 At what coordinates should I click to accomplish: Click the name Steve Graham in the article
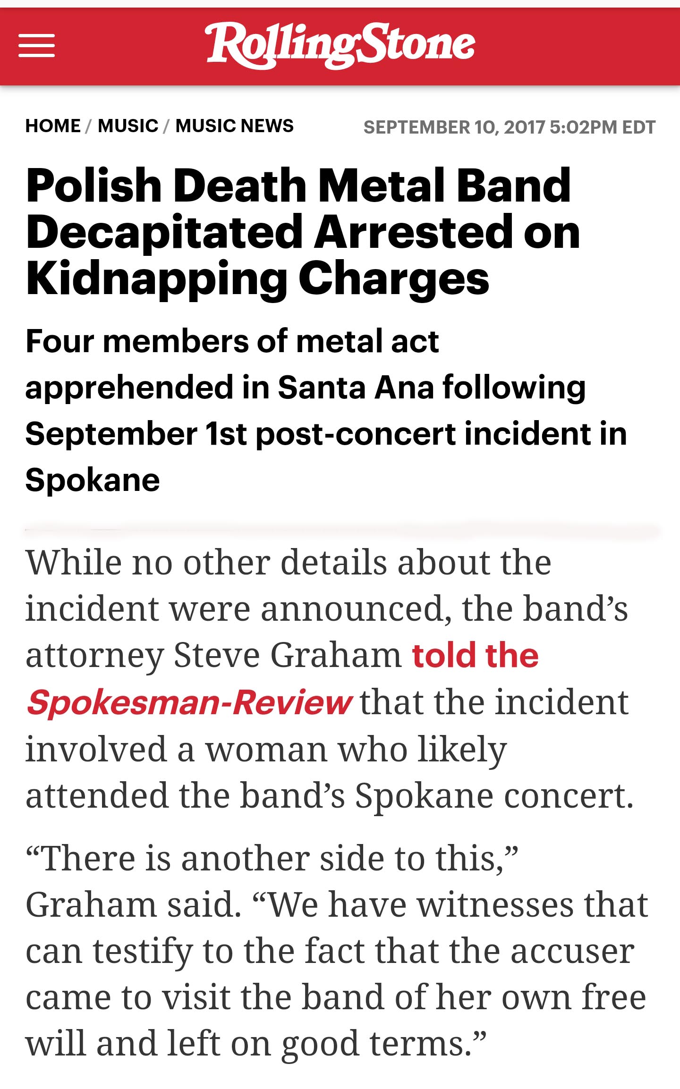click(x=288, y=655)
